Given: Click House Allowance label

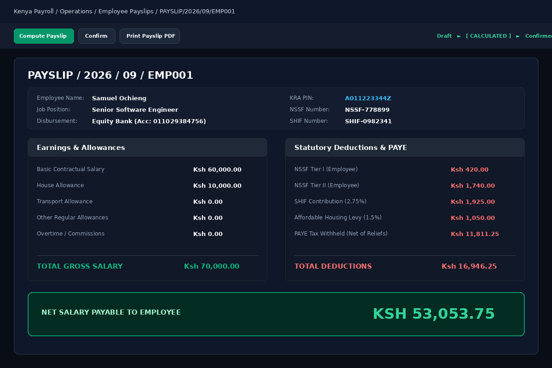Looking at the screenshot, I should click(60, 185).
